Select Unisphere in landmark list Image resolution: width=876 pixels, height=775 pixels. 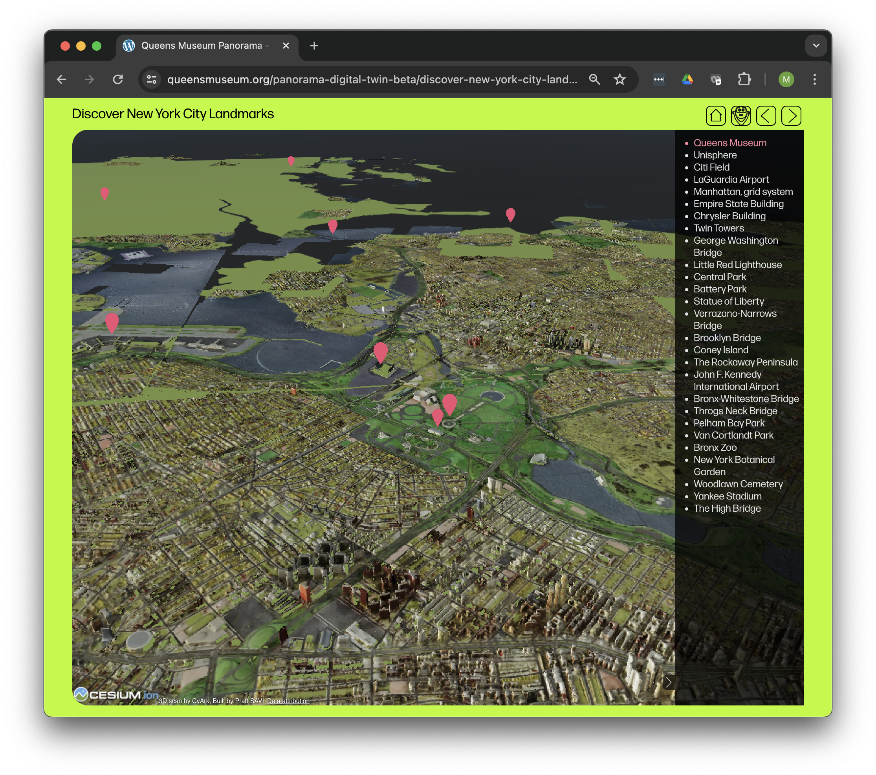pyautogui.click(x=715, y=155)
